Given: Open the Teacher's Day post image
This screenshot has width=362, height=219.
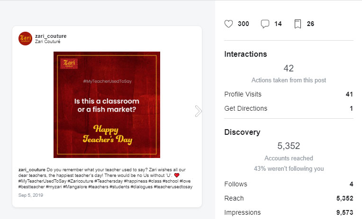Looking at the screenshot, I should (107, 105).
